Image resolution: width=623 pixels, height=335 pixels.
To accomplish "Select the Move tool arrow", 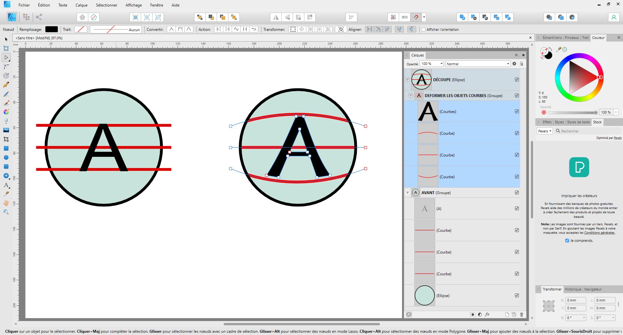I will (6, 39).
